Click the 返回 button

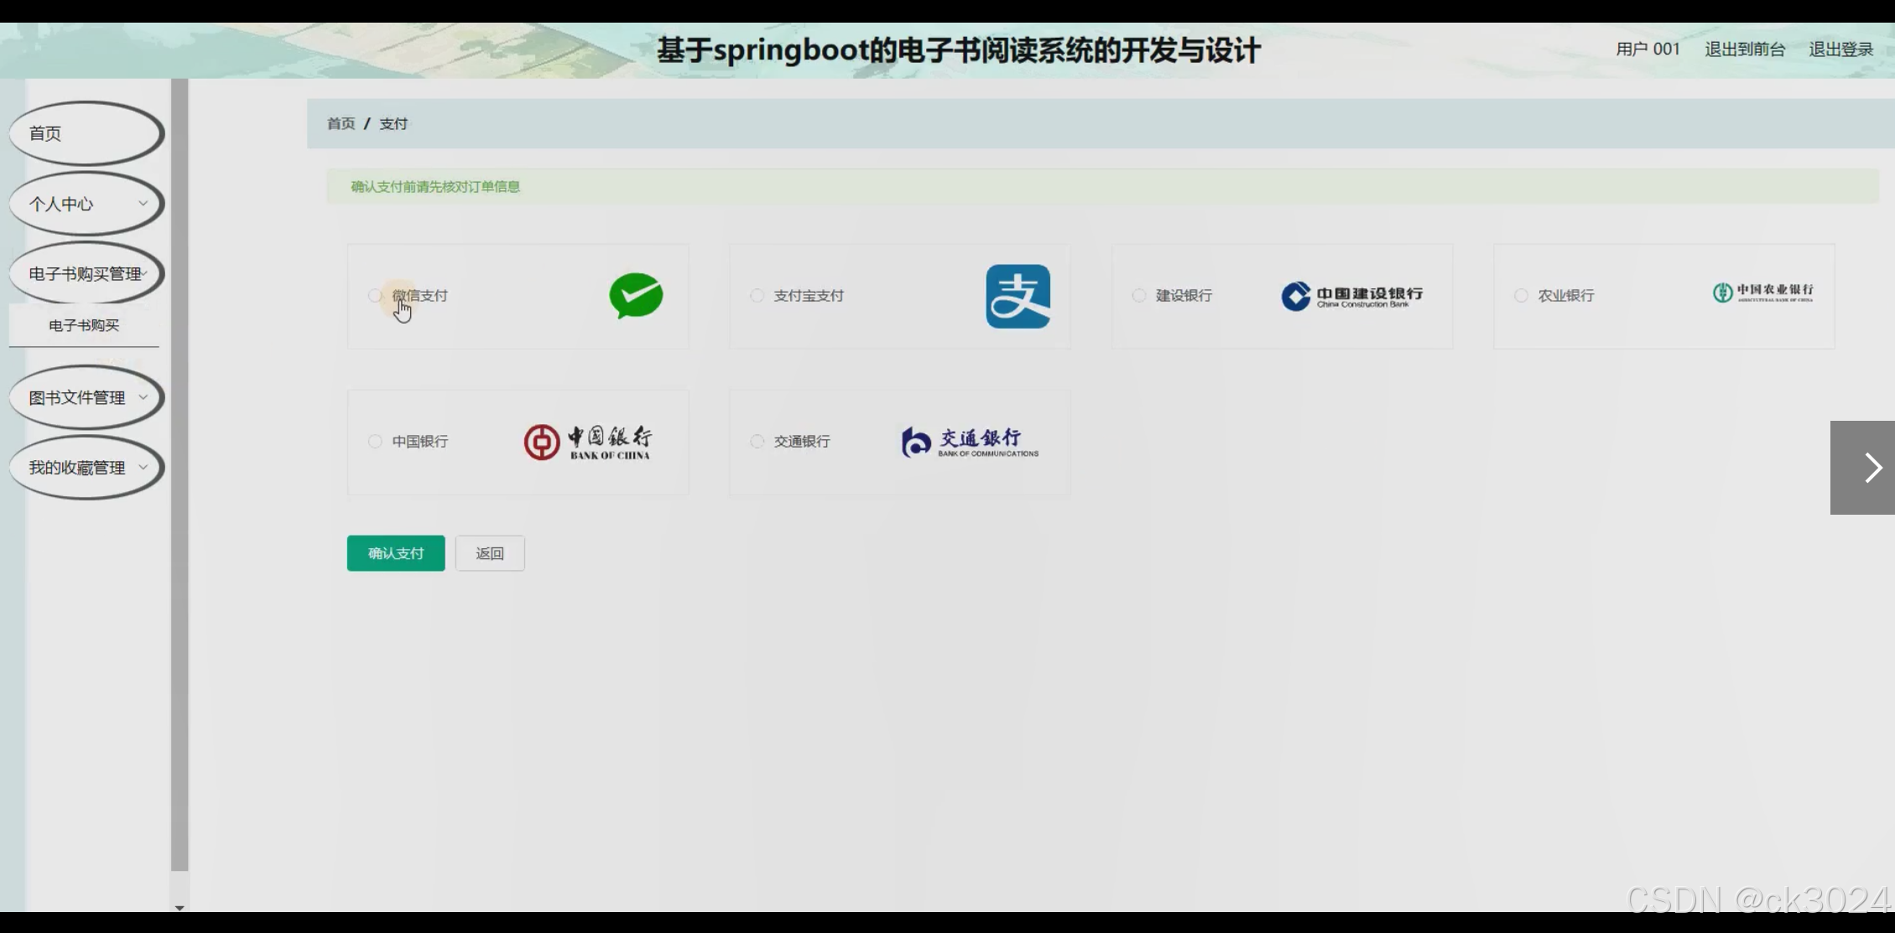(490, 553)
